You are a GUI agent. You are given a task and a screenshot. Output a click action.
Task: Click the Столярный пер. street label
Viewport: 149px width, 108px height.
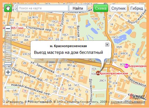pyautogui.click(x=39, y=29)
